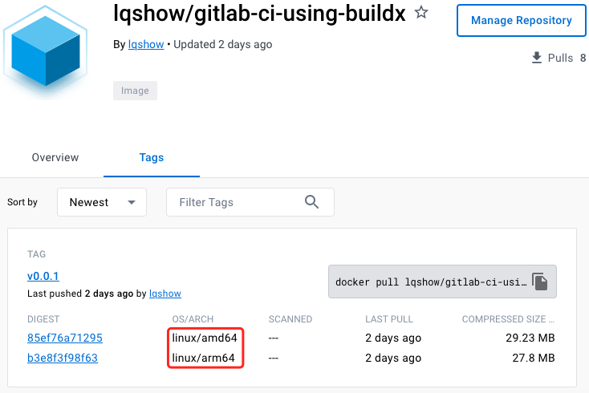Open digest b3e8f3f98f63
This screenshot has height=393, width=589.
point(63,358)
